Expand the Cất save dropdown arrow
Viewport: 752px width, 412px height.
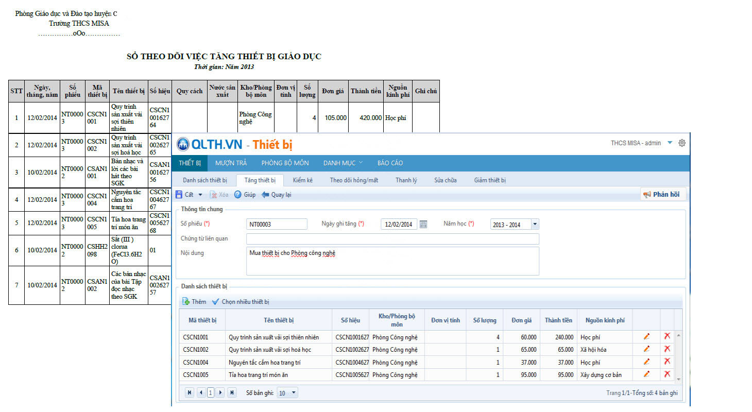pos(200,195)
